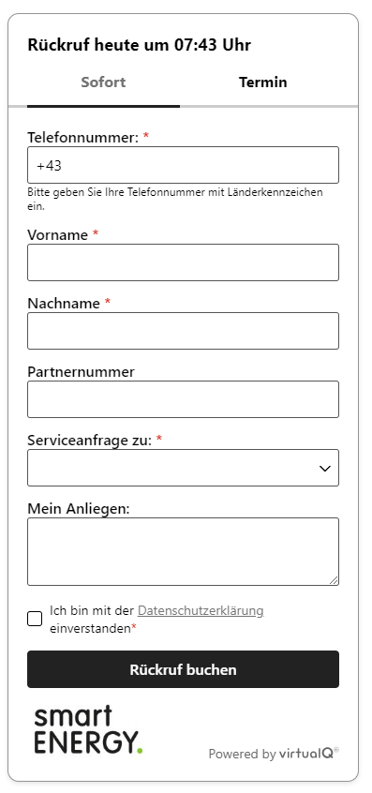
Task: Submit with Rückruf buchen button
Action: tap(183, 669)
